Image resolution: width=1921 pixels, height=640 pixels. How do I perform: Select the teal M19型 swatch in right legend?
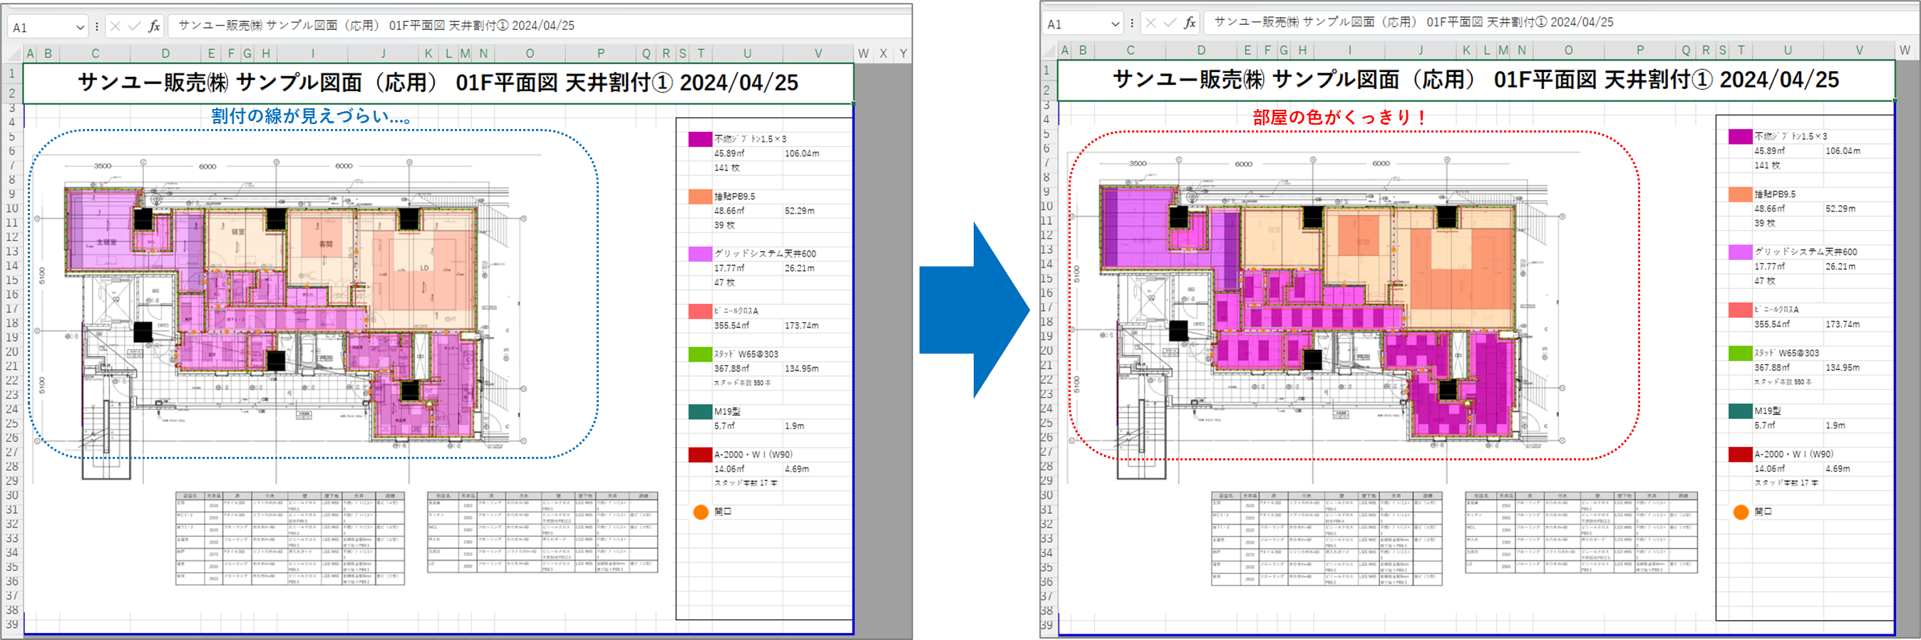point(1741,411)
